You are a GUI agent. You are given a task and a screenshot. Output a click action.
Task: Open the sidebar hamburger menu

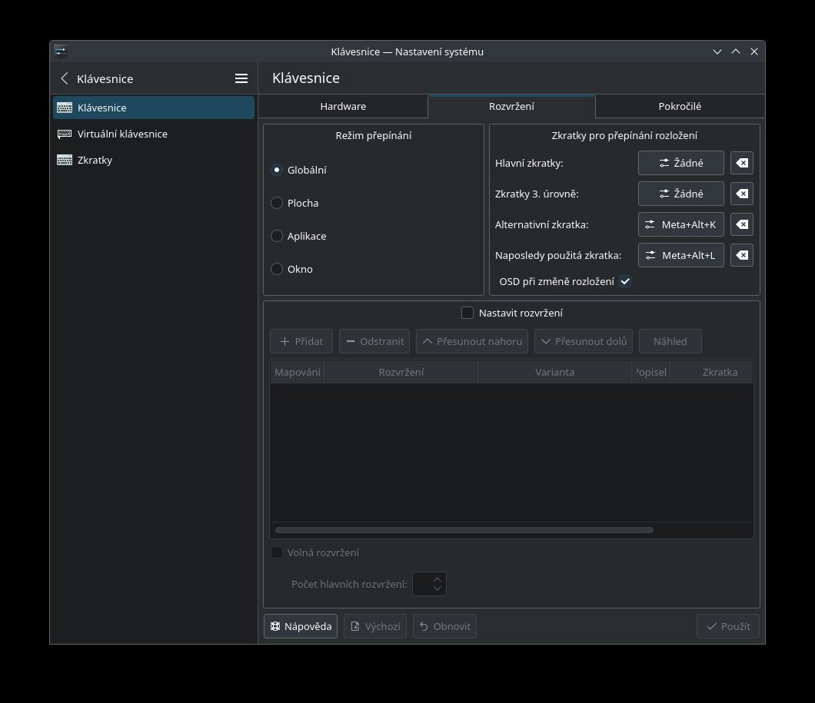pos(241,78)
